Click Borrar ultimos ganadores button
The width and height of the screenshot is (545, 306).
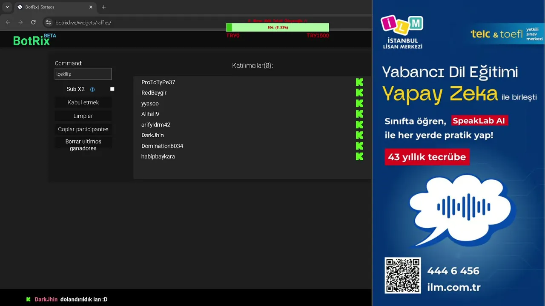83,145
